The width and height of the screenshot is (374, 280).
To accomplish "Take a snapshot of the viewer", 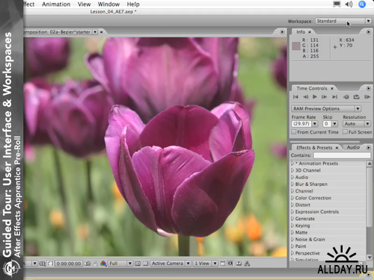I will coord(88,264).
